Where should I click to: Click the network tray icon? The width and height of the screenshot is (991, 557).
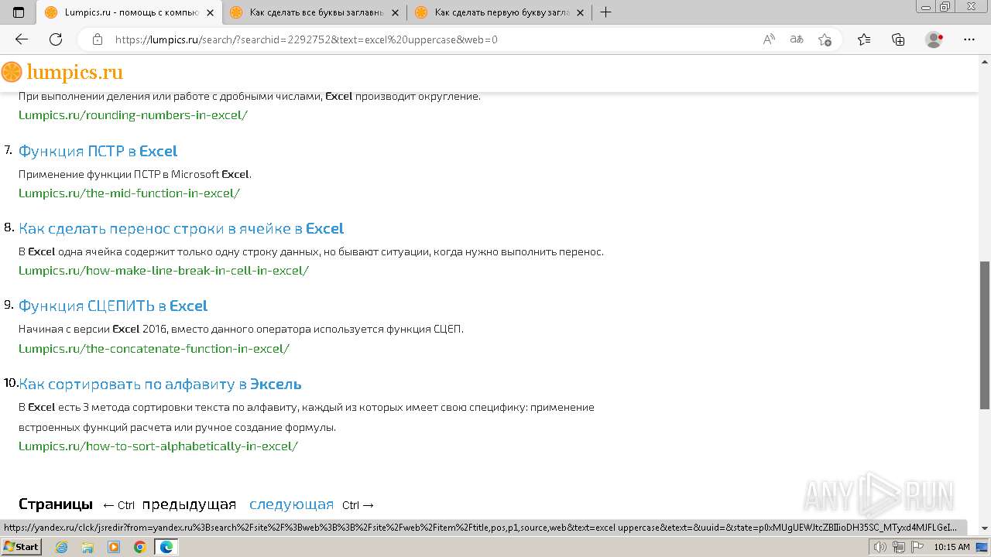point(899,547)
